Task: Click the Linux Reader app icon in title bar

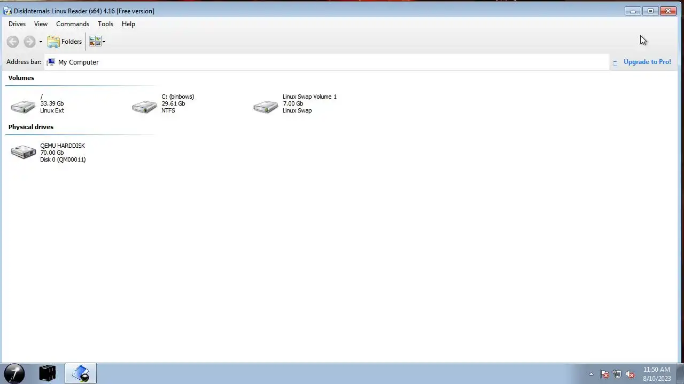Action: pos(7,11)
